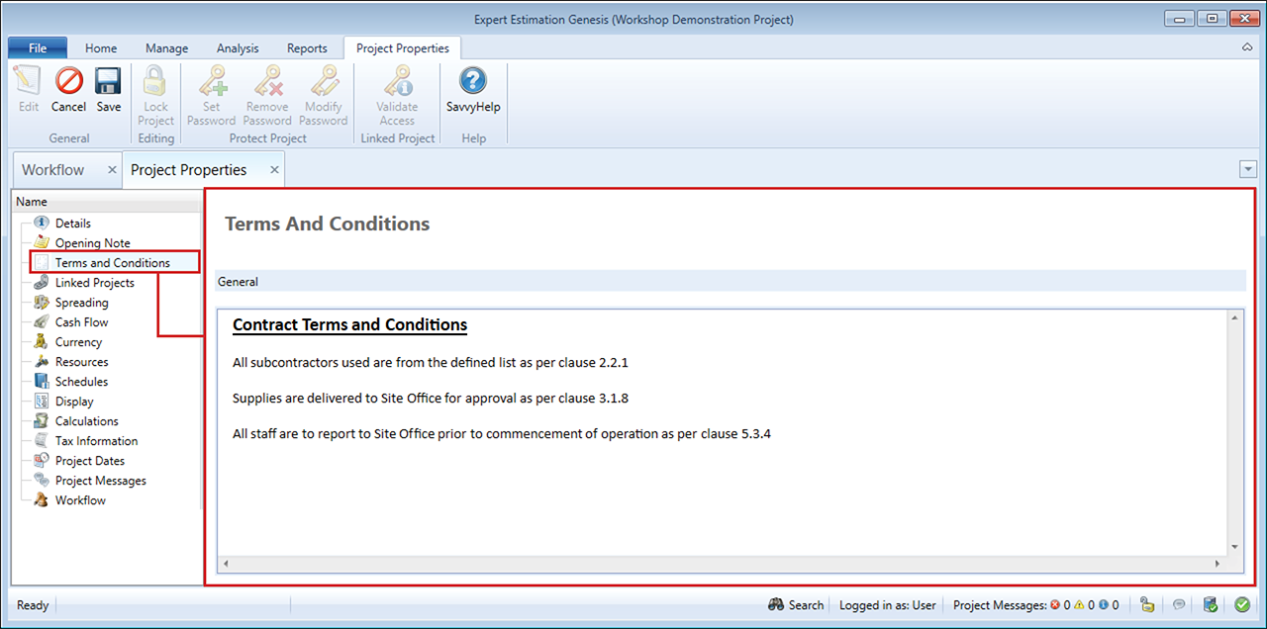Select Currency in the properties tree

click(78, 342)
